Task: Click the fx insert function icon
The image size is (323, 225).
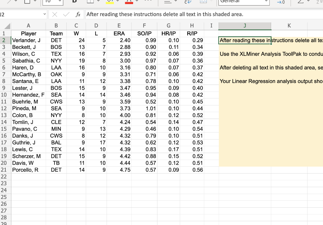Action: pos(78,15)
